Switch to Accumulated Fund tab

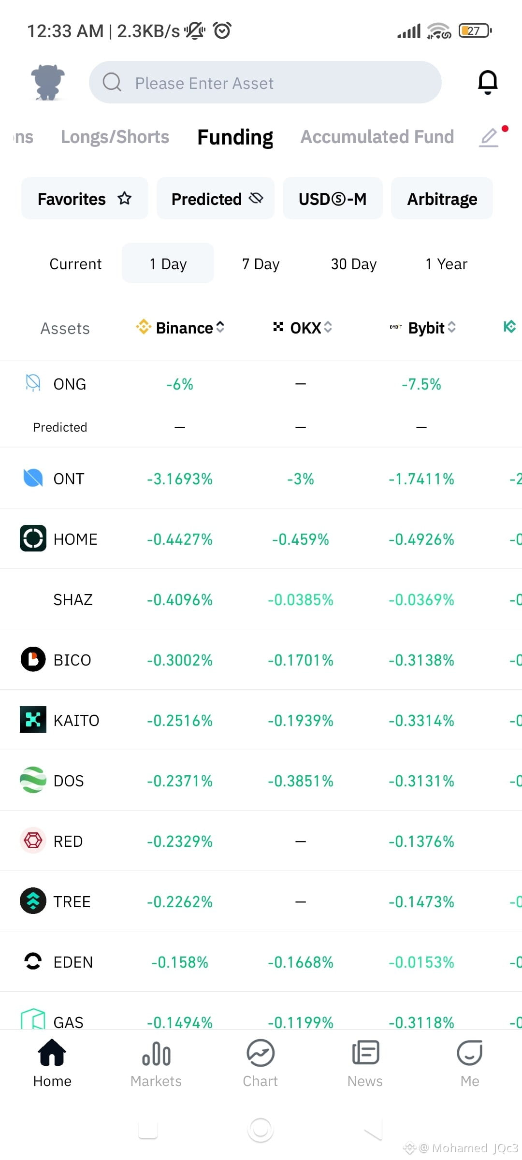point(377,137)
